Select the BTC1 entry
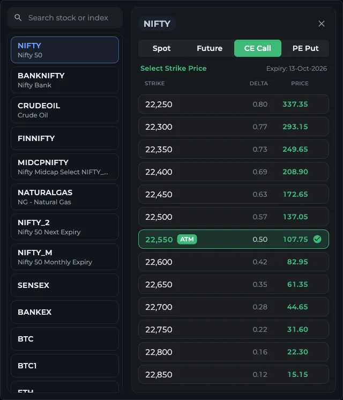 pos(65,366)
